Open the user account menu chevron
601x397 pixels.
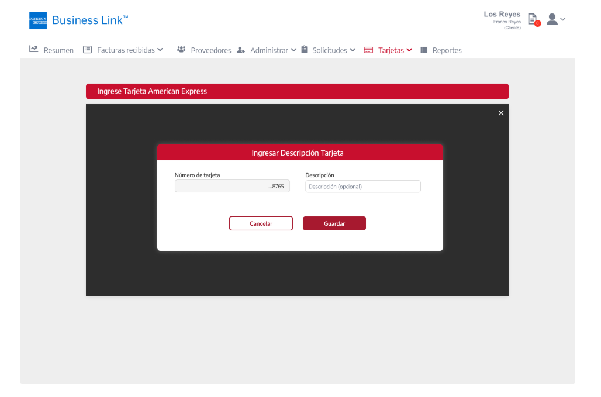[563, 19]
